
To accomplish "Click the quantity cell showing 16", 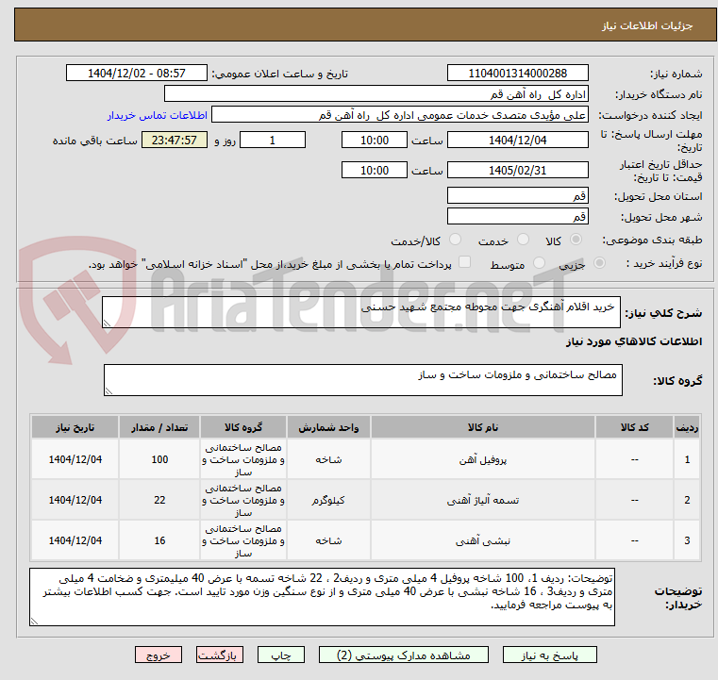I will pos(159,541).
